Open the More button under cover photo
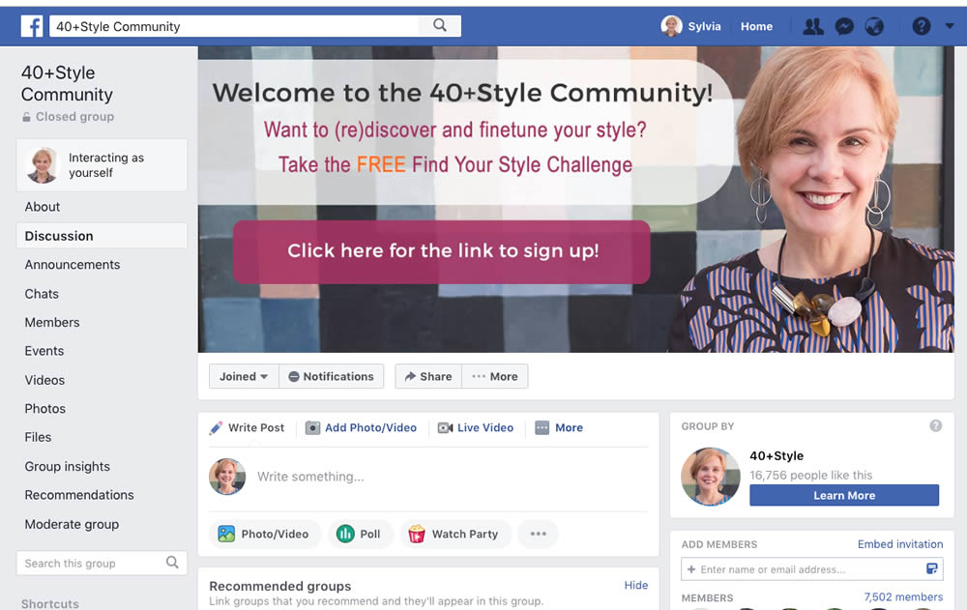 click(x=494, y=376)
